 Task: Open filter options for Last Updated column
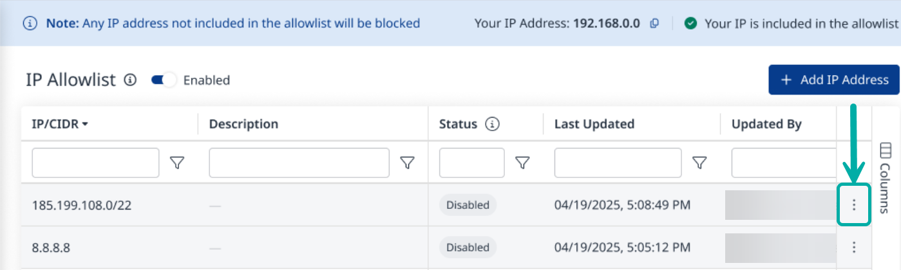(x=699, y=163)
